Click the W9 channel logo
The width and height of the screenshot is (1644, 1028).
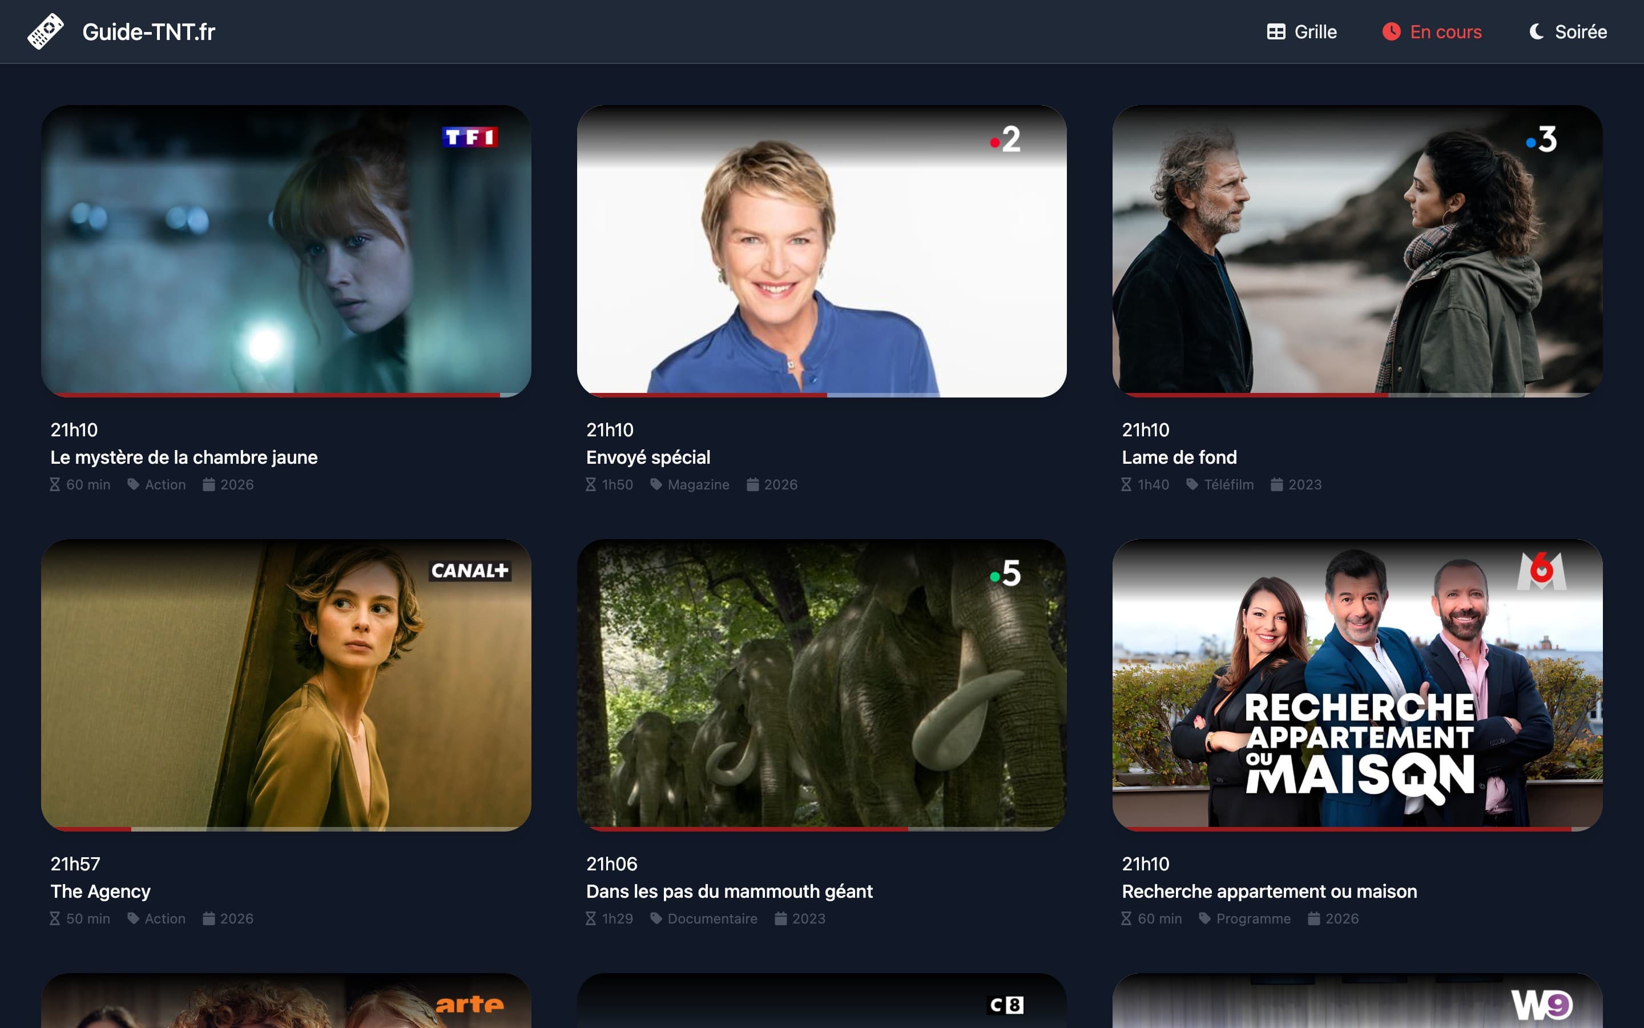pyautogui.click(x=1541, y=1005)
